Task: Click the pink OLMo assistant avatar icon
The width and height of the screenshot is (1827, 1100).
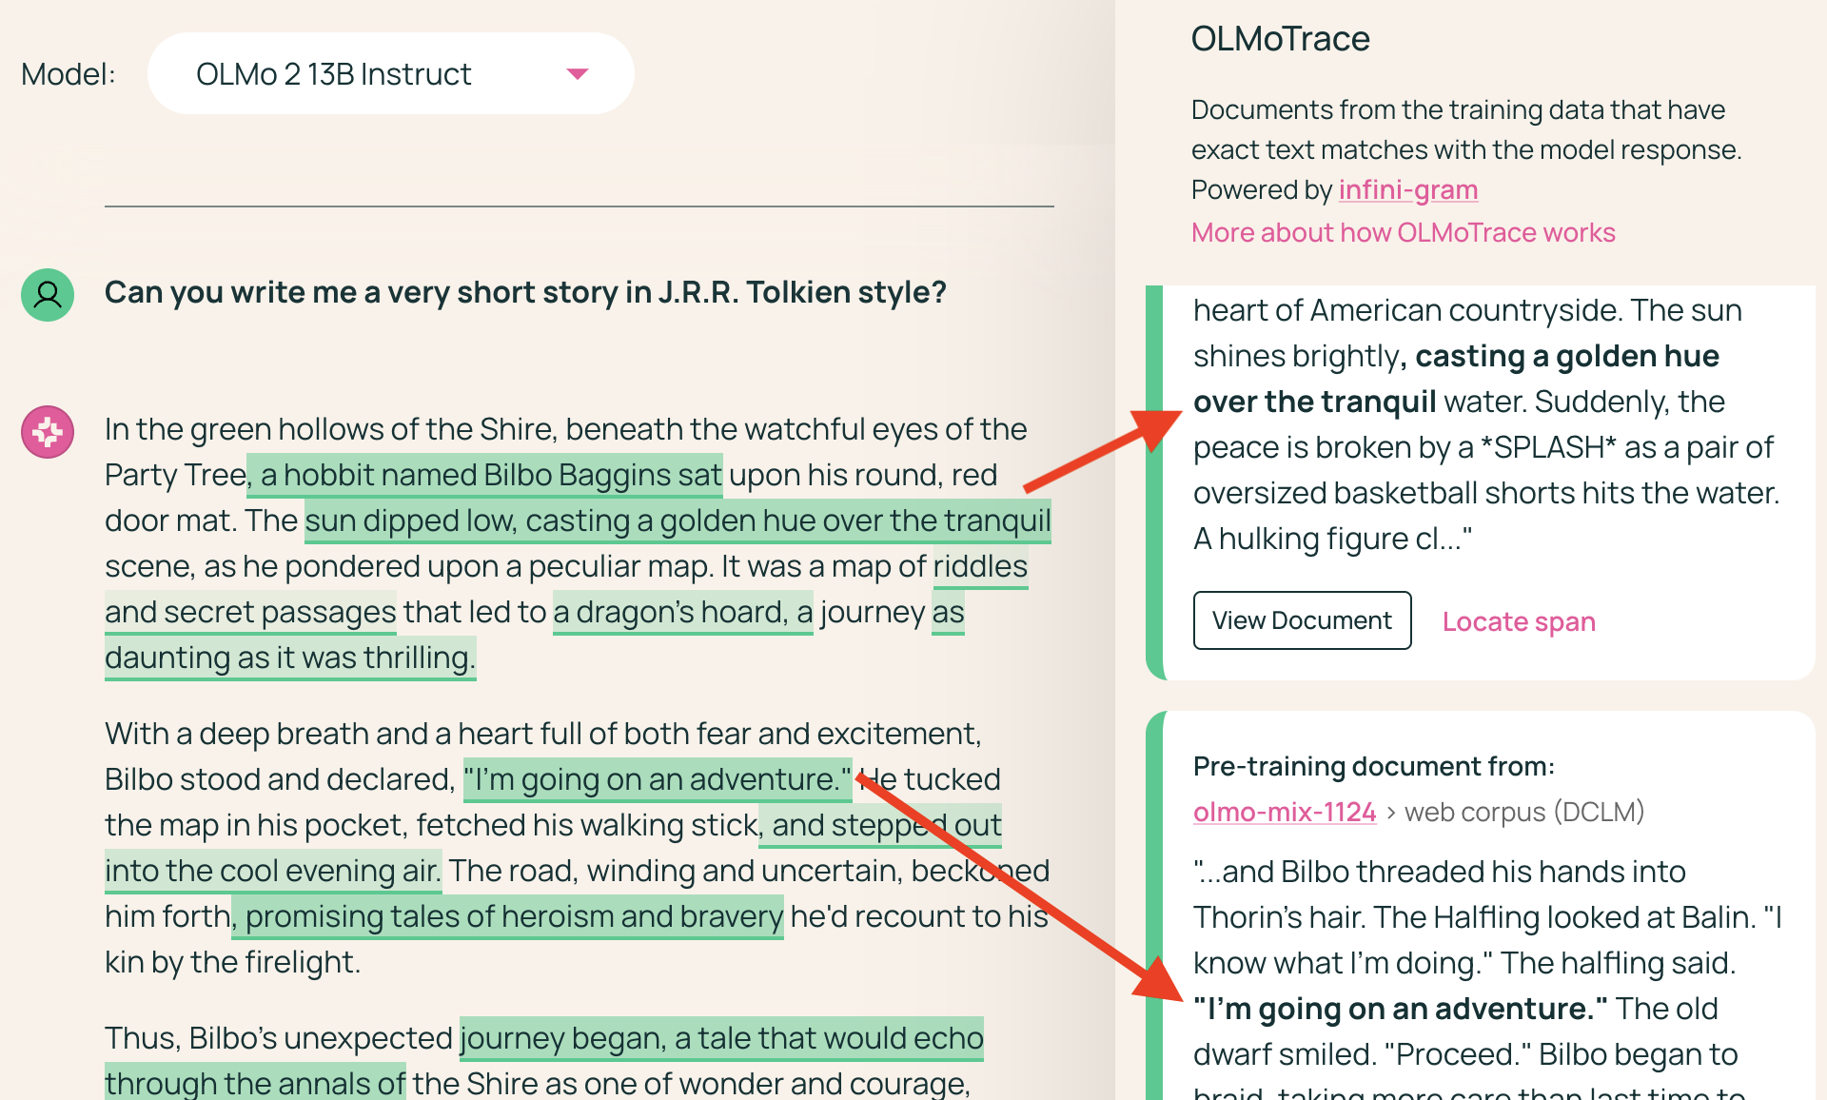Action: click(x=48, y=432)
